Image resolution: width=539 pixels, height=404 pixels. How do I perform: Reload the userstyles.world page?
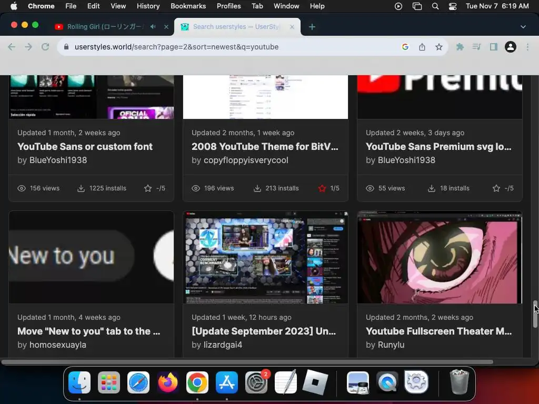pos(45,47)
